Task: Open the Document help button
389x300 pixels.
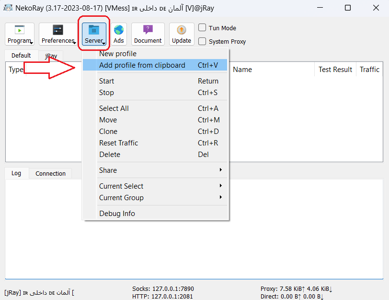Action: 148,34
